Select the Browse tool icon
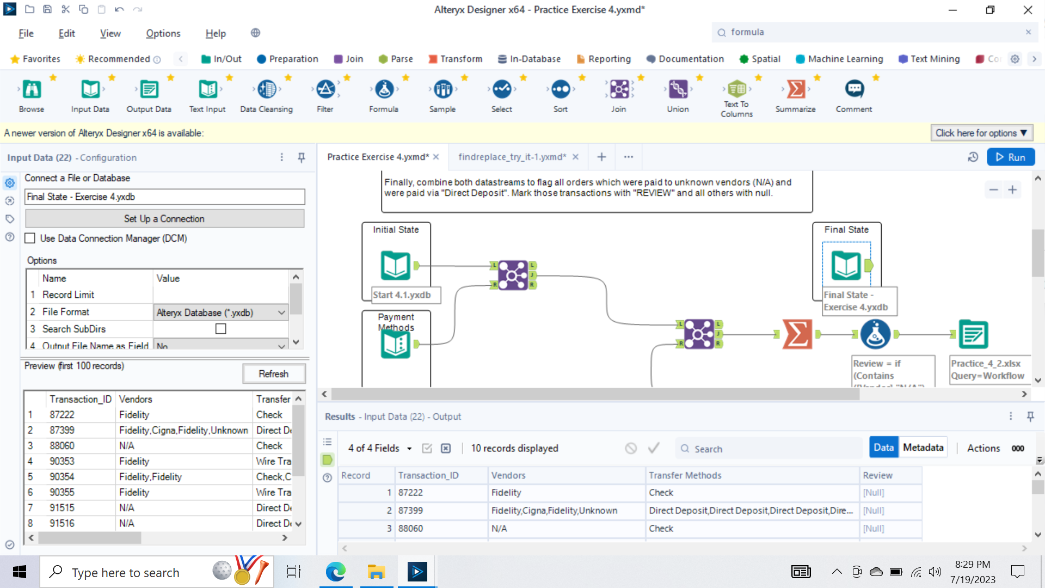 pyautogui.click(x=31, y=89)
